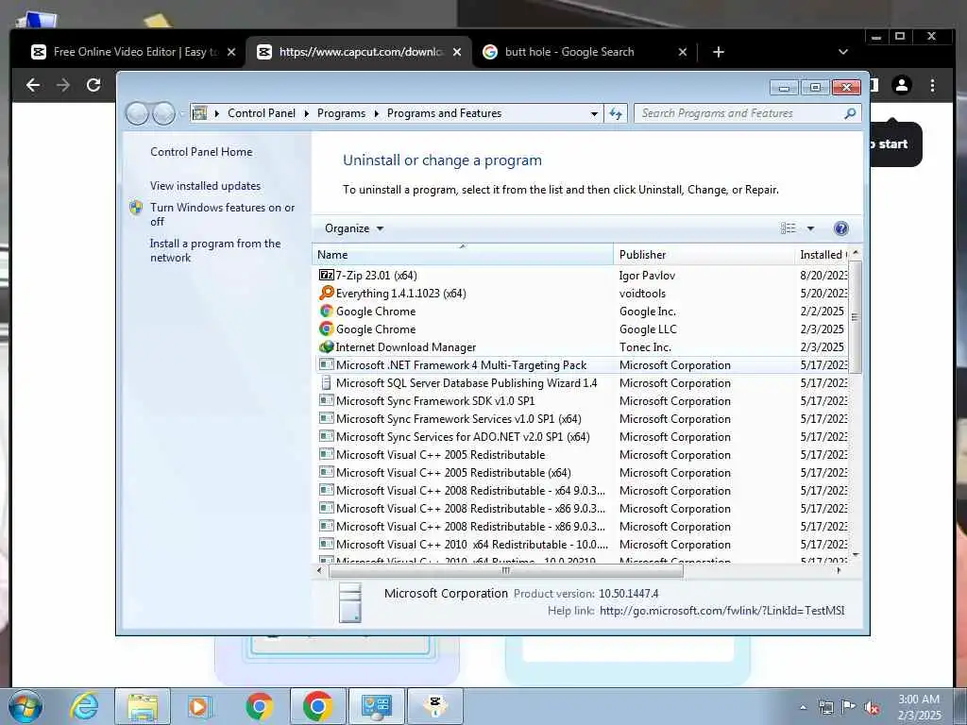Select Microsoft Sync Framework SDK v1.0 SP1
Viewport: 967px width, 725px height.
[x=434, y=400]
